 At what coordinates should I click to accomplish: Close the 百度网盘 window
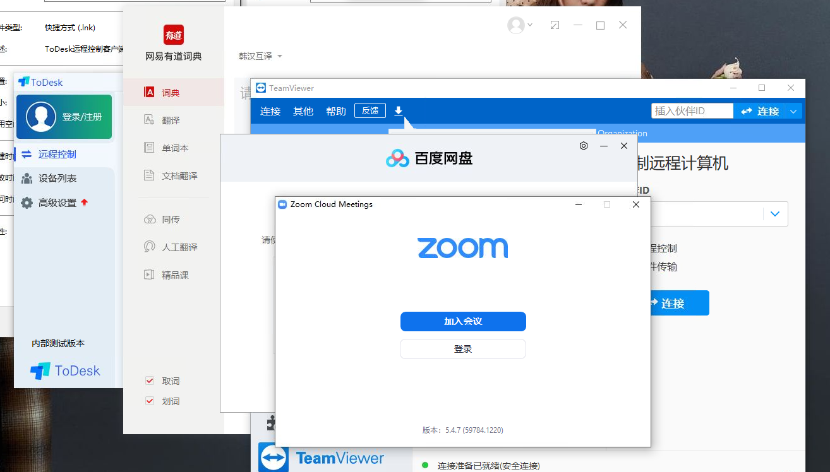[624, 146]
